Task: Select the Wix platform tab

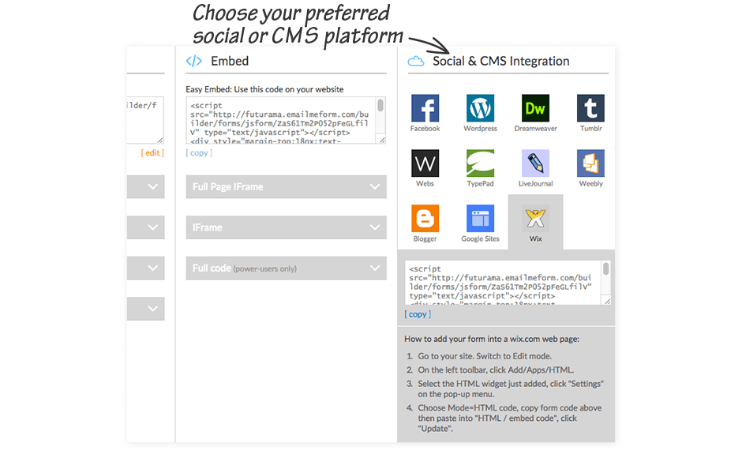Action: pyautogui.click(x=536, y=222)
